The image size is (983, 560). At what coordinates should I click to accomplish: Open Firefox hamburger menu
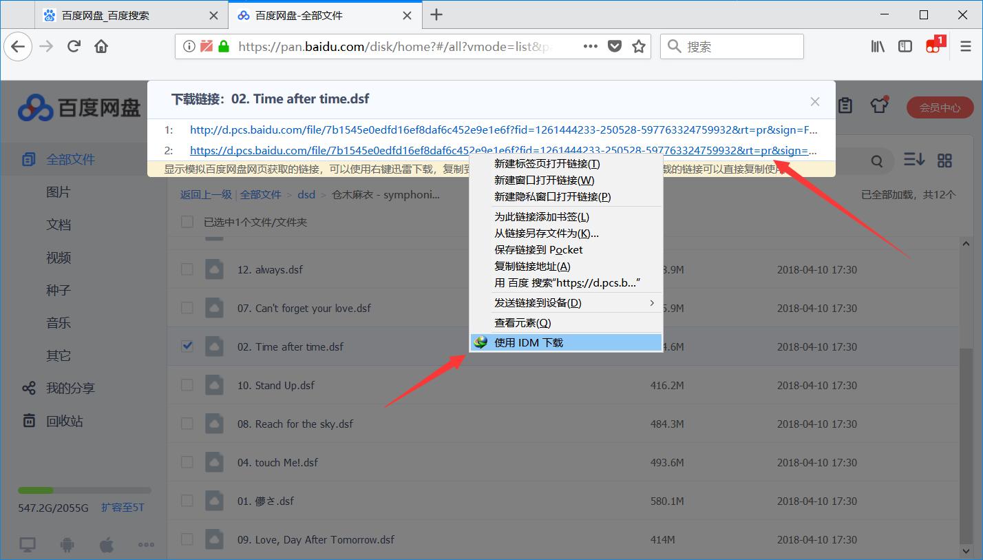click(x=966, y=46)
